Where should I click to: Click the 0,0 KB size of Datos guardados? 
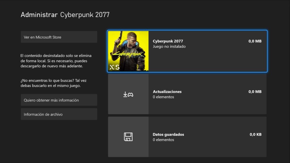tap(256, 134)
